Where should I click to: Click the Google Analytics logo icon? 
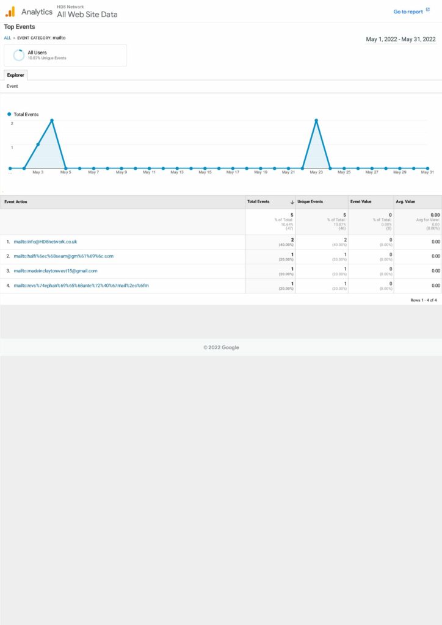point(10,12)
